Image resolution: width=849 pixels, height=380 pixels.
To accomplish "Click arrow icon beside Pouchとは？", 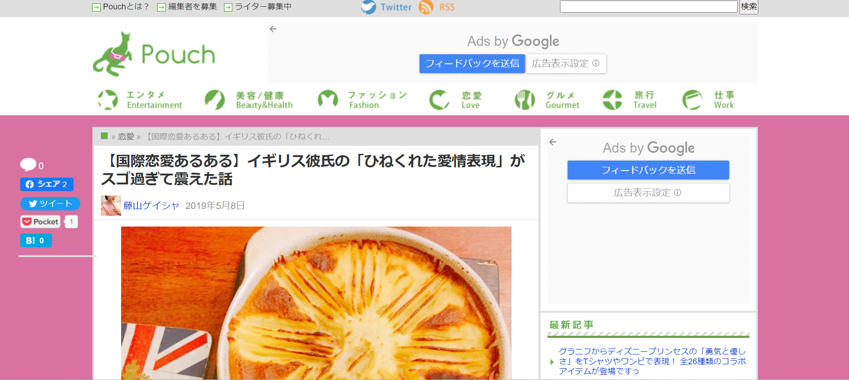I will 96,7.
